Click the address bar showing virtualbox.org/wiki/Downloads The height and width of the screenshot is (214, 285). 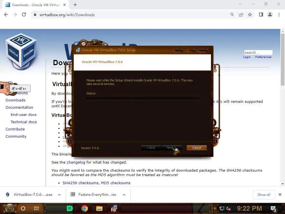67,15
